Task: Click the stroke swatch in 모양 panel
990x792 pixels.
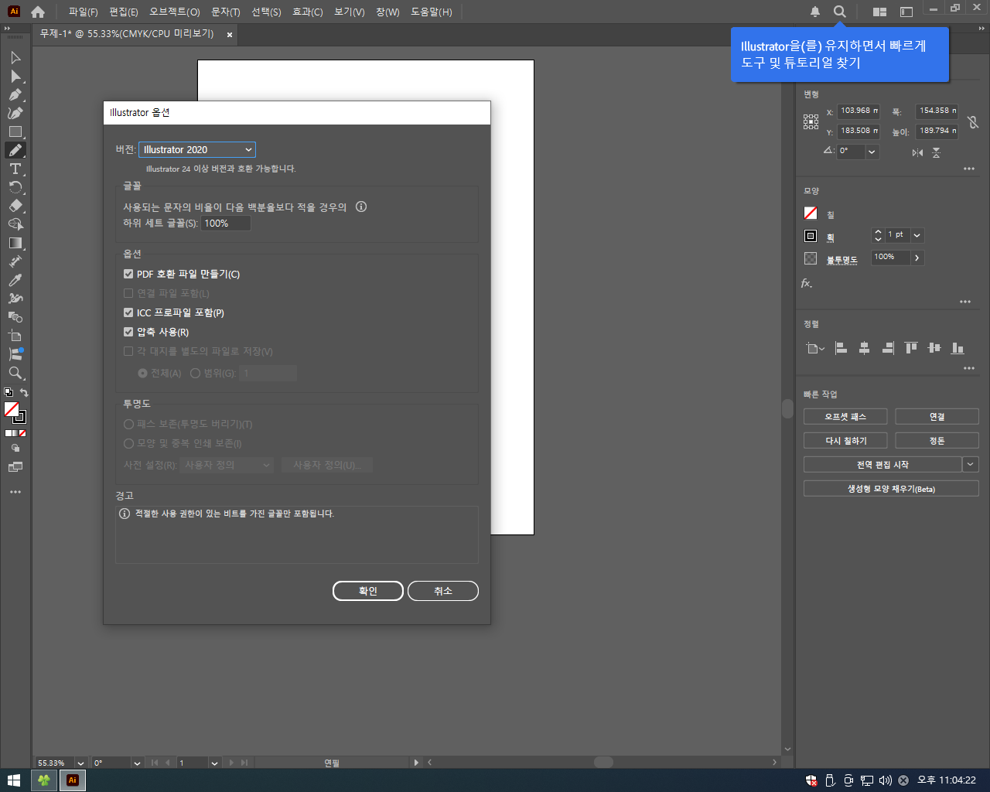Action: (811, 236)
